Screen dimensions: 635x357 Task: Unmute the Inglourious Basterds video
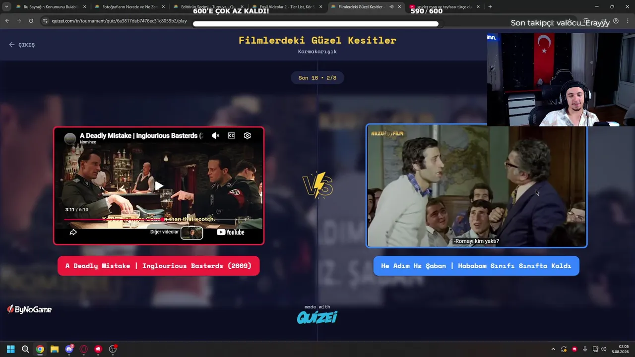click(x=215, y=135)
